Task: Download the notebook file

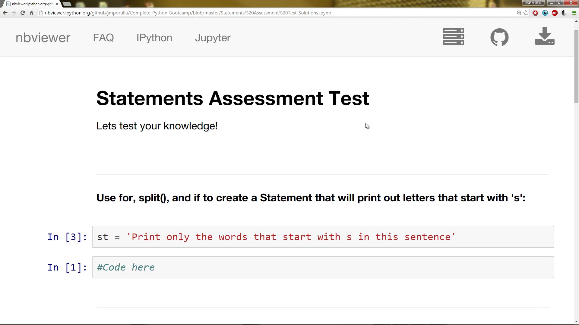Action: click(544, 37)
